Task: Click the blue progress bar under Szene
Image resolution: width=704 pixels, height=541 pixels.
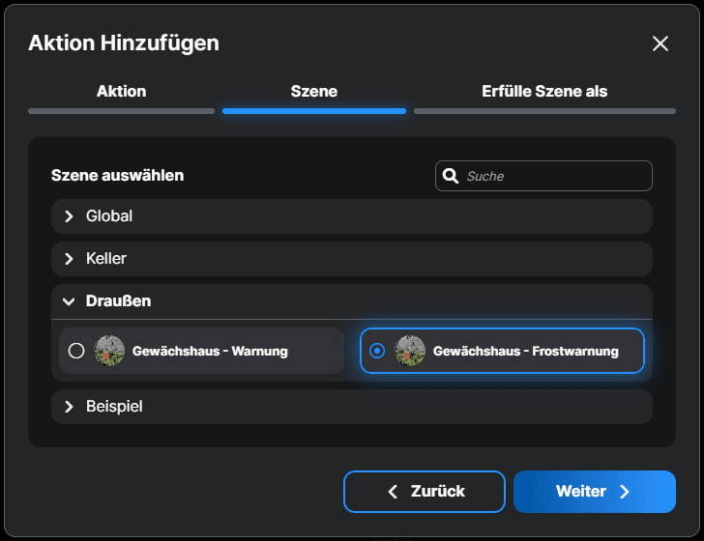Action: 313,111
